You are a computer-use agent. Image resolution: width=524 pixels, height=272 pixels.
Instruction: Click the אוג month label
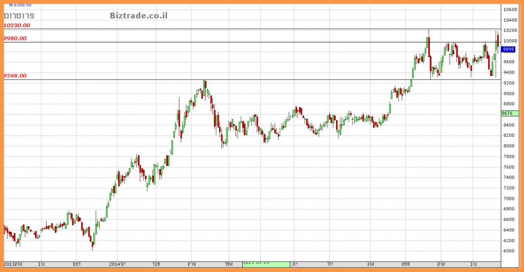click(370, 264)
